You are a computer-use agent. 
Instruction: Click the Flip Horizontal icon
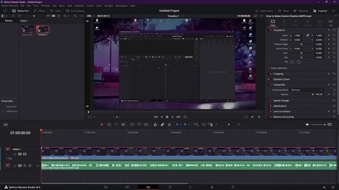292,62
